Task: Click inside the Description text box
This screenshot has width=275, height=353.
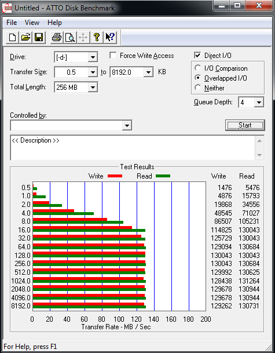Action: click(x=133, y=148)
